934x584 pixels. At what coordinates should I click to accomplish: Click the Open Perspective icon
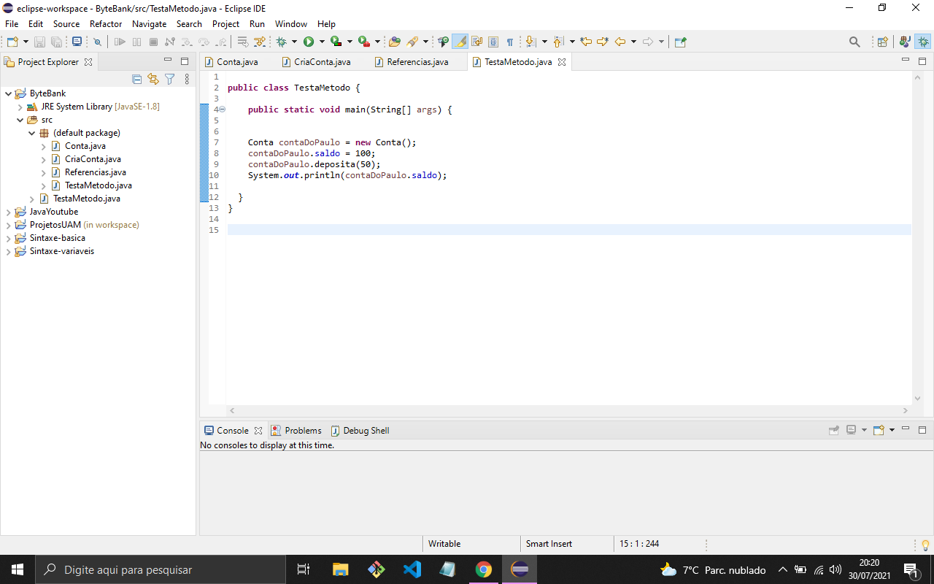pos(882,42)
